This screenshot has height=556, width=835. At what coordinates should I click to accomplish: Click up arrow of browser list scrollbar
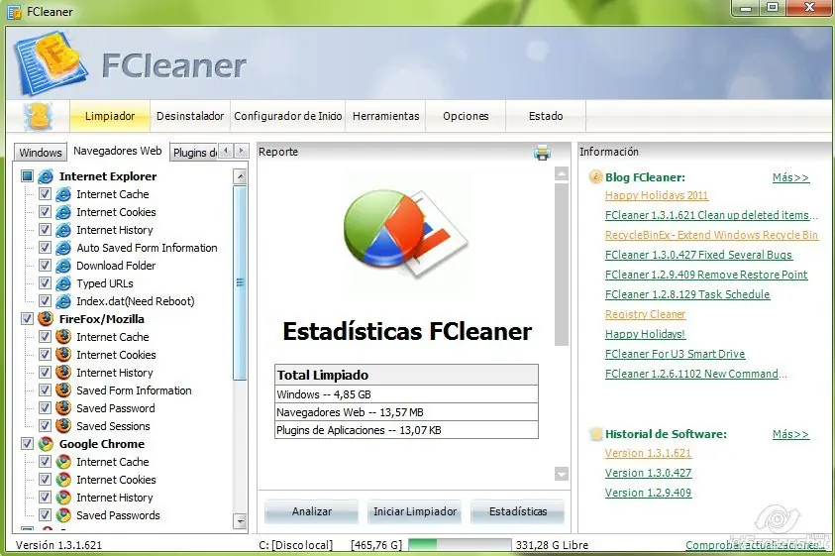(240, 176)
